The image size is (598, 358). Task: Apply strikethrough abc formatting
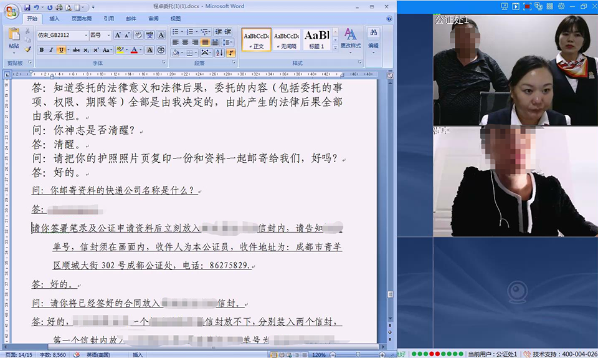(76, 50)
